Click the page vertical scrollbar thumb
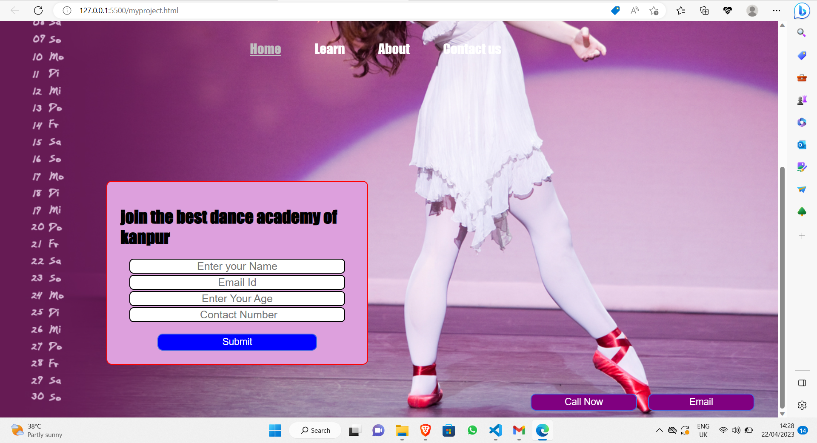Viewport: 817px width, 443px height. pos(782,288)
